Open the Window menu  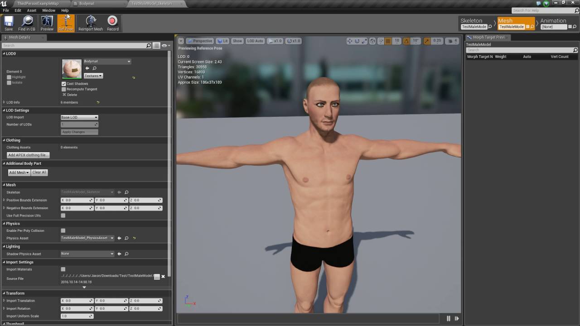(x=48, y=10)
